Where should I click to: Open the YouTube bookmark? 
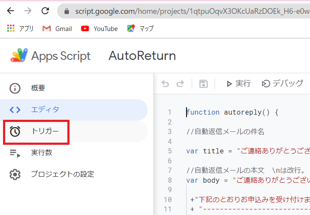pyautogui.click(x=99, y=29)
